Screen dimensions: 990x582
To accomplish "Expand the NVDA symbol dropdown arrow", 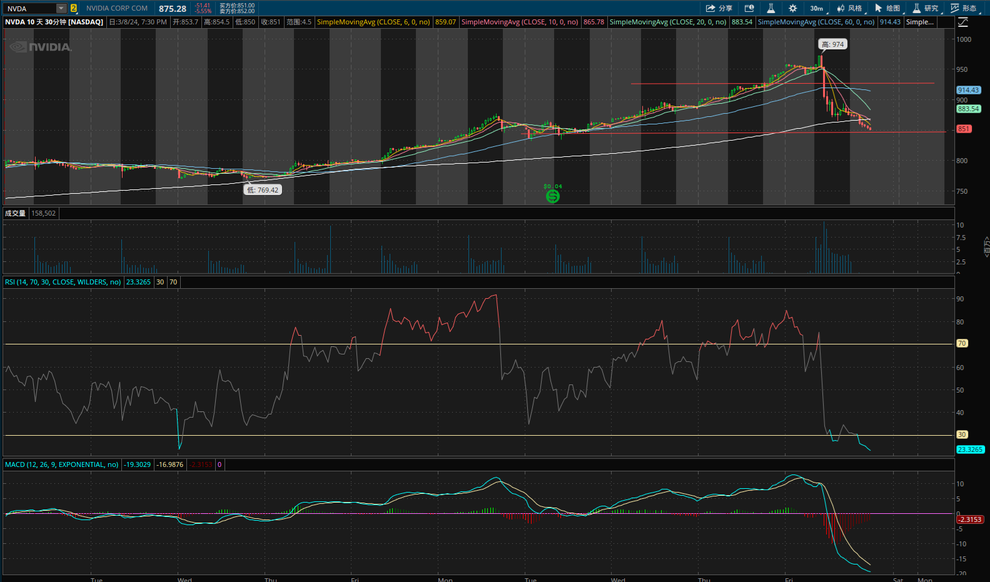I will [x=61, y=8].
